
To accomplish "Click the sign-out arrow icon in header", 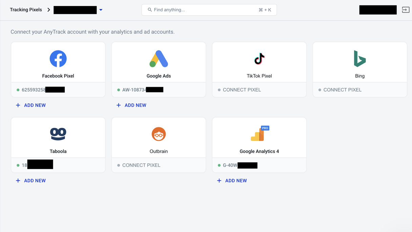I will click(406, 10).
